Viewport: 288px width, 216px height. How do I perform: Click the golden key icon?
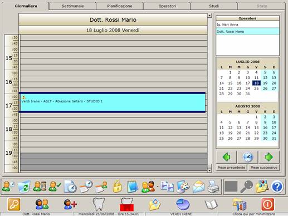(x=14, y=204)
